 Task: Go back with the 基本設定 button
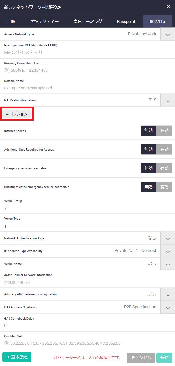(x=17, y=357)
